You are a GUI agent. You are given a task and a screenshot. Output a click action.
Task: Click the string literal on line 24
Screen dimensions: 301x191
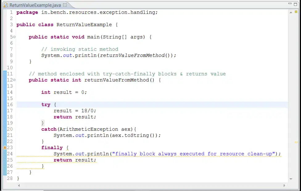pyautogui.click(x=193, y=154)
